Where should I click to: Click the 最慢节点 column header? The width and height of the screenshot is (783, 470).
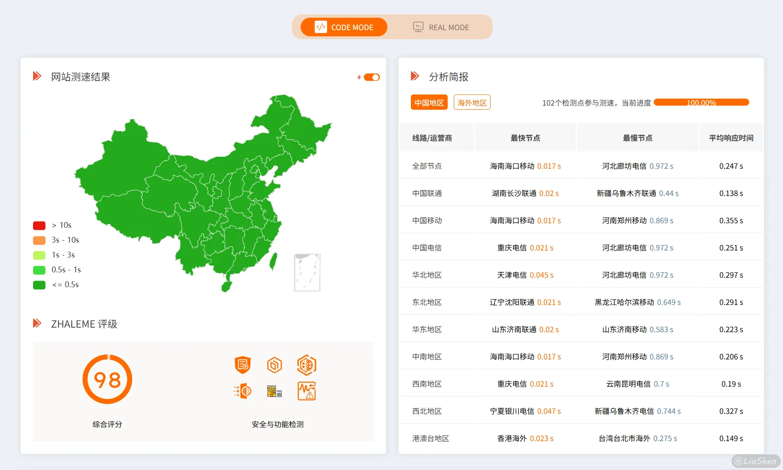point(637,138)
